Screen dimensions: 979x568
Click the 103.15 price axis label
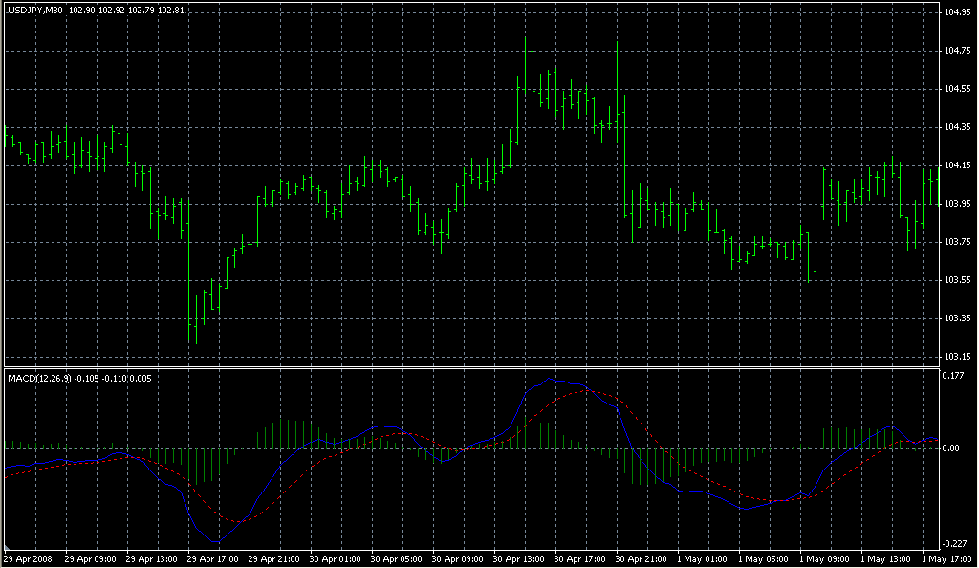coord(958,357)
